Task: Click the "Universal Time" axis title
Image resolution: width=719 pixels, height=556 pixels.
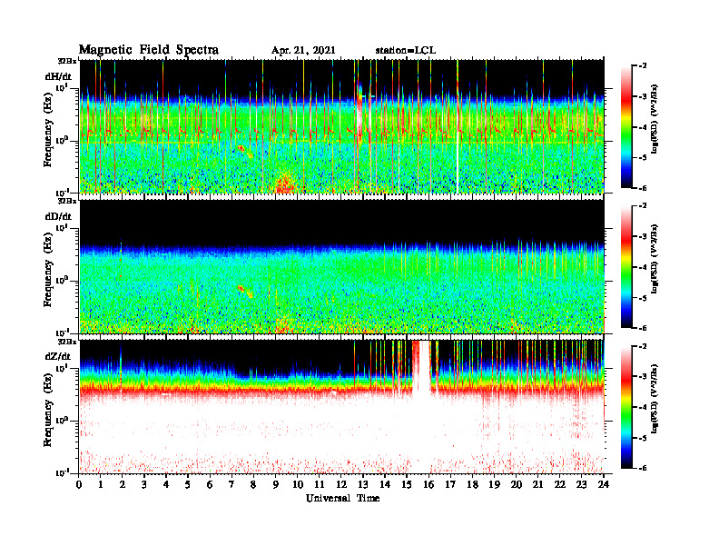Action: [x=342, y=498]
